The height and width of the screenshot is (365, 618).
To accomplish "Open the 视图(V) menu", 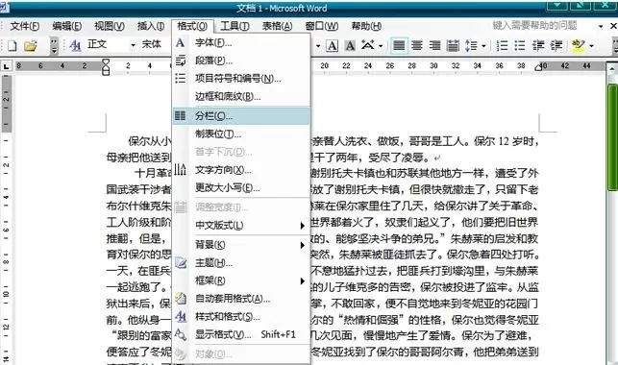I will pos(110,26).
